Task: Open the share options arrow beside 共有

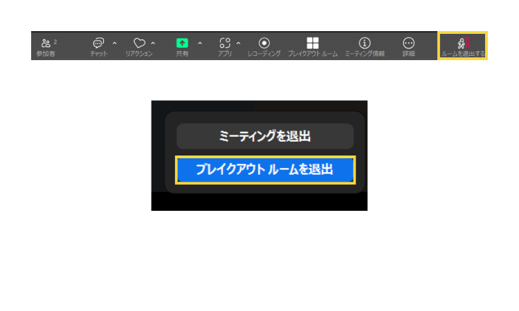Action: pyautogui.click(x=200, y=43)
